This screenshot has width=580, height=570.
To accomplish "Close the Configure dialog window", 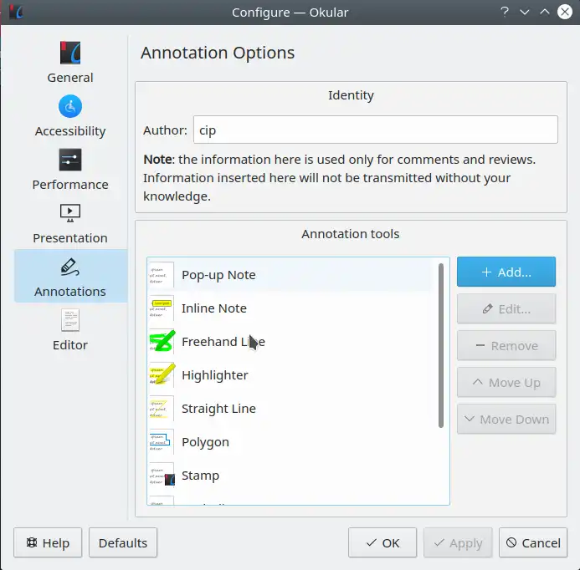I will (x=565, y=13).
